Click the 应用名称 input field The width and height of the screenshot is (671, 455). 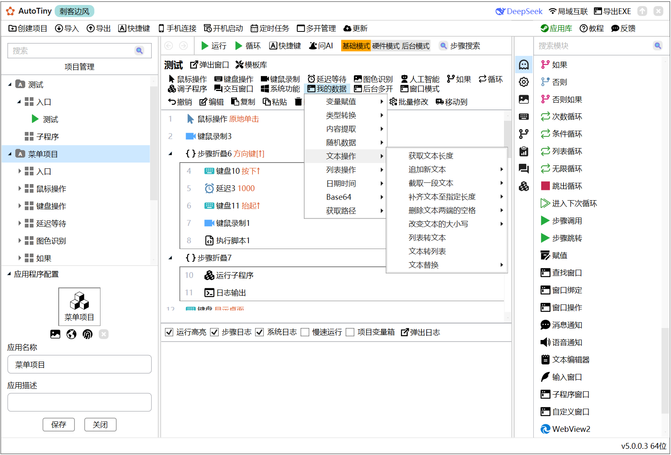pos(79,364)
